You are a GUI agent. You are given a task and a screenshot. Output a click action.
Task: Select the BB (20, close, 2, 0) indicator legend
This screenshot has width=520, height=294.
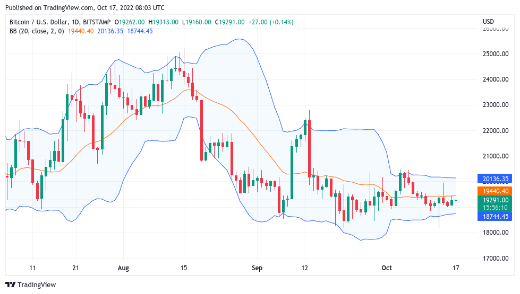37,31
